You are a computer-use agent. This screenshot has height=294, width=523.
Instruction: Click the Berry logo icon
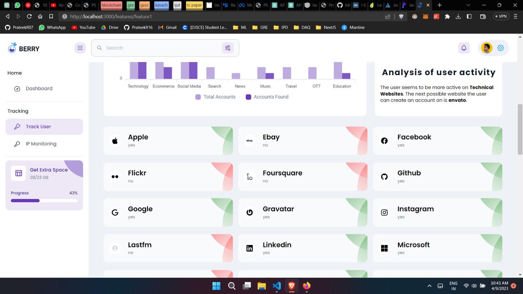[x=12, y=48]
